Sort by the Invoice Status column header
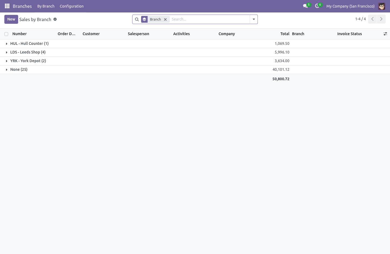Viewport: 390px width, 254px height. coord(349,34)
